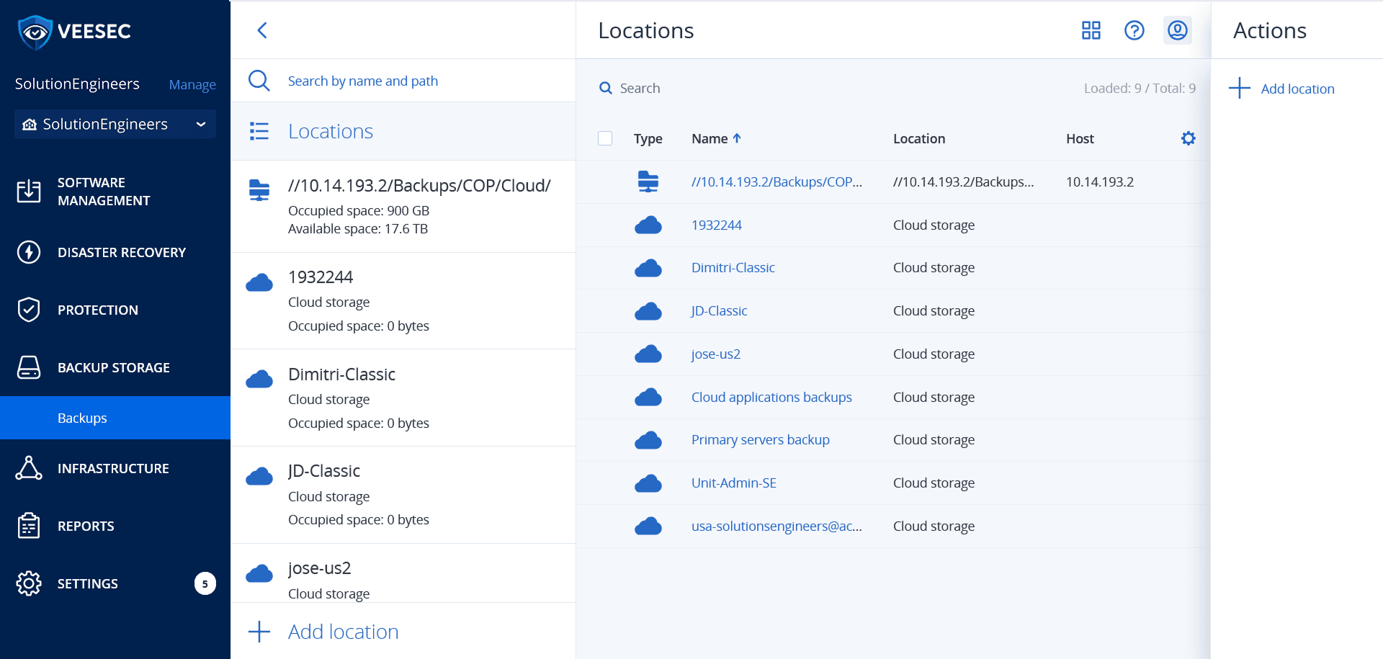The height and width of the screenshot is (659, 1383).
Task: Click Type column header
Action: [648, 138]
